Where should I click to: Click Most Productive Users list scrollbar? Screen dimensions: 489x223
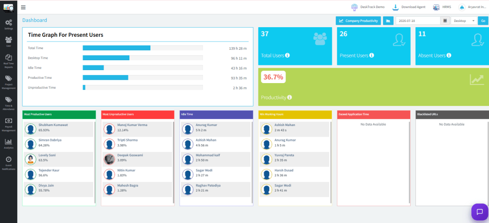95,163
